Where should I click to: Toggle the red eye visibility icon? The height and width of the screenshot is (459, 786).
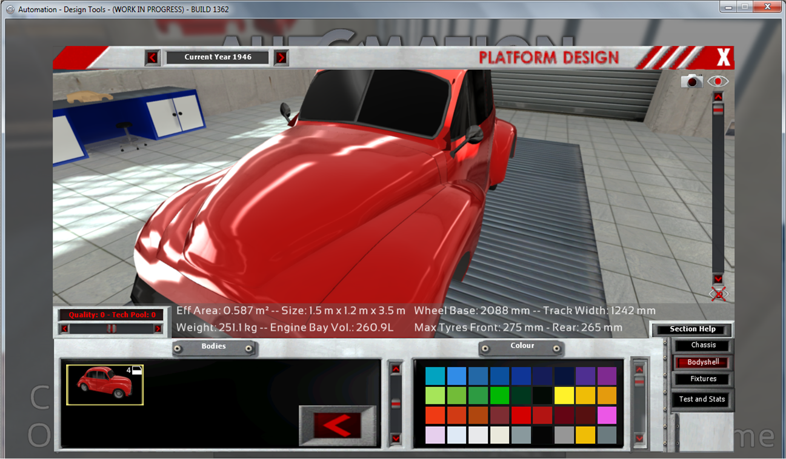(718, 81)
